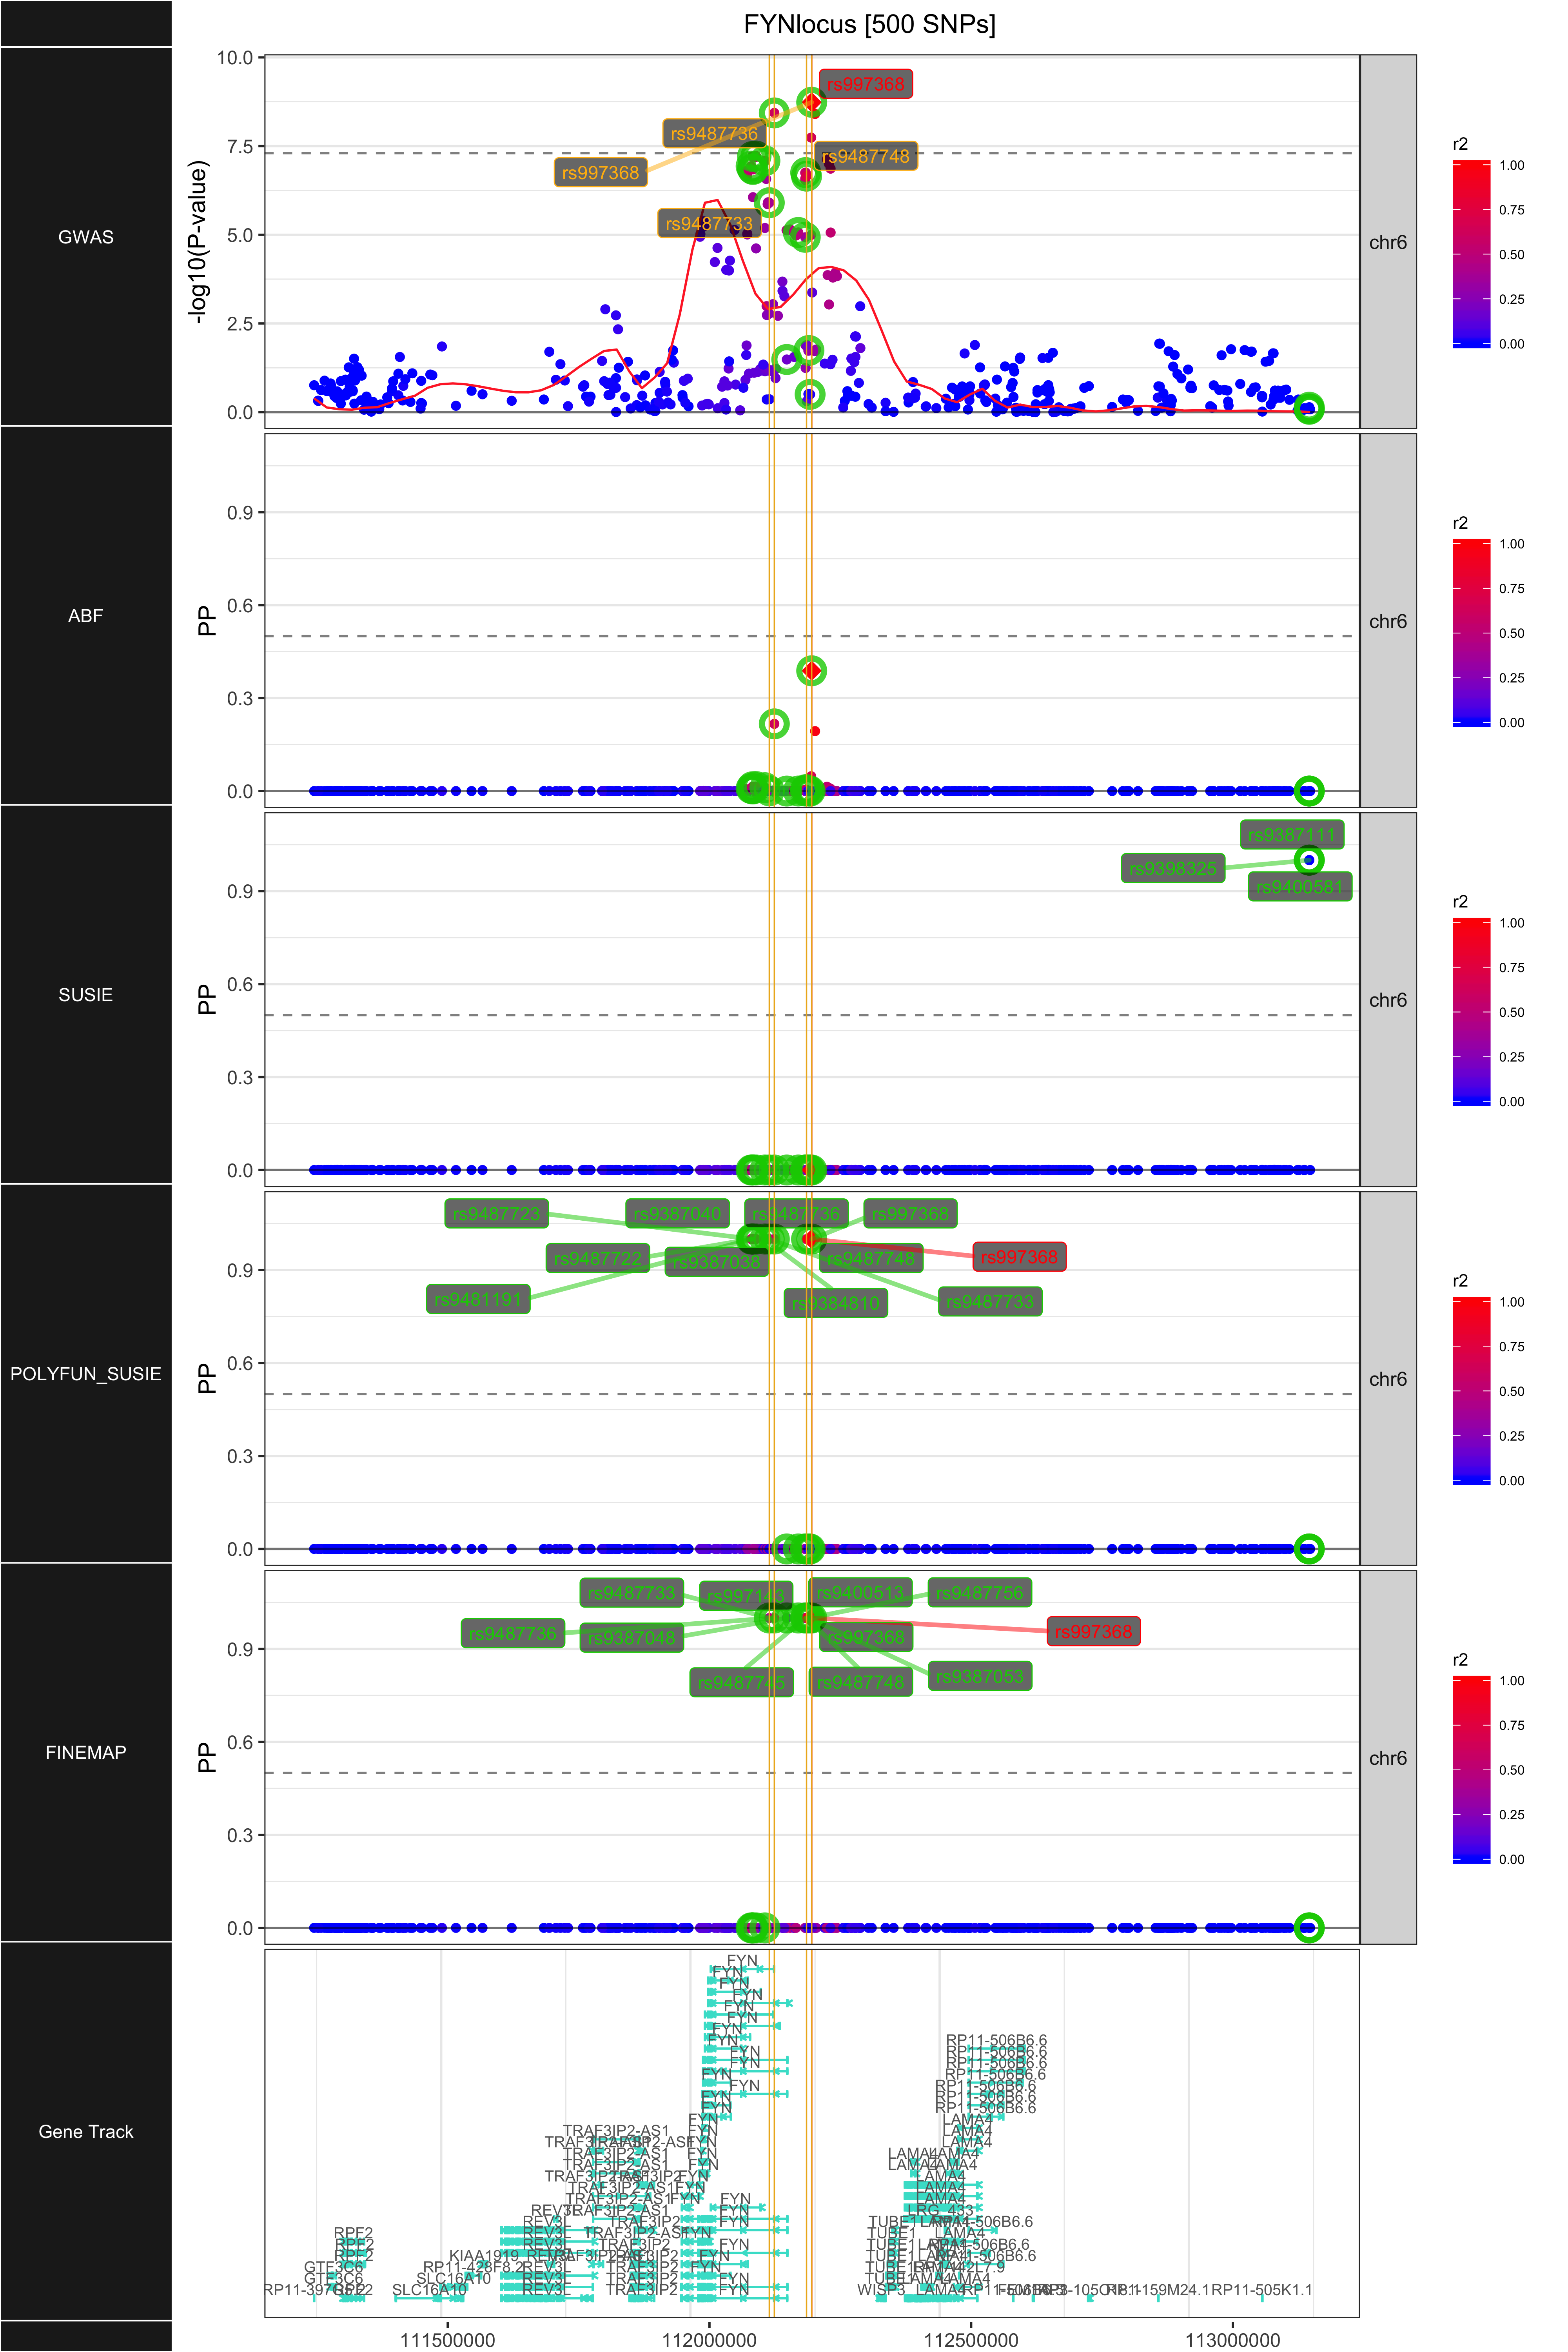Click rs9487733 label in POLYFUN_SUSIE panel
The image size is (1568, 2352).
pyautogui.click(x=990, y=1302)
